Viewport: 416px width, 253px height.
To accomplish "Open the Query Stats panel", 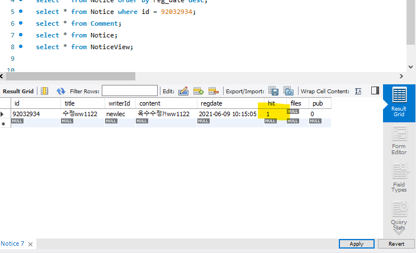I will (x=399, y=216).
